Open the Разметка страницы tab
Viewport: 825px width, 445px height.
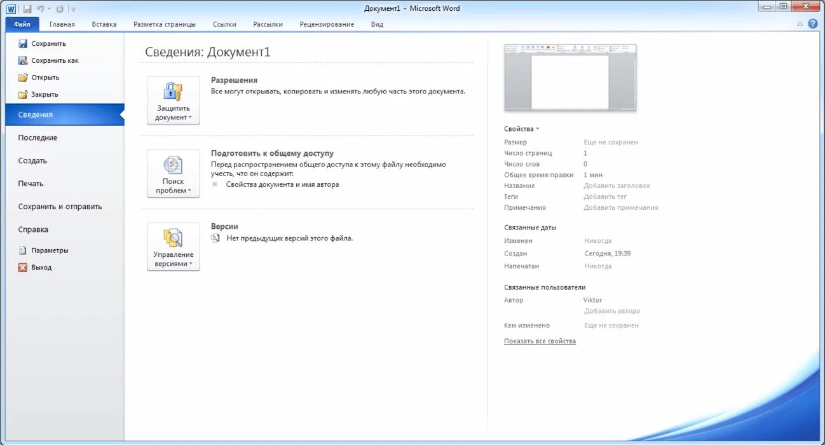(165, 24)
